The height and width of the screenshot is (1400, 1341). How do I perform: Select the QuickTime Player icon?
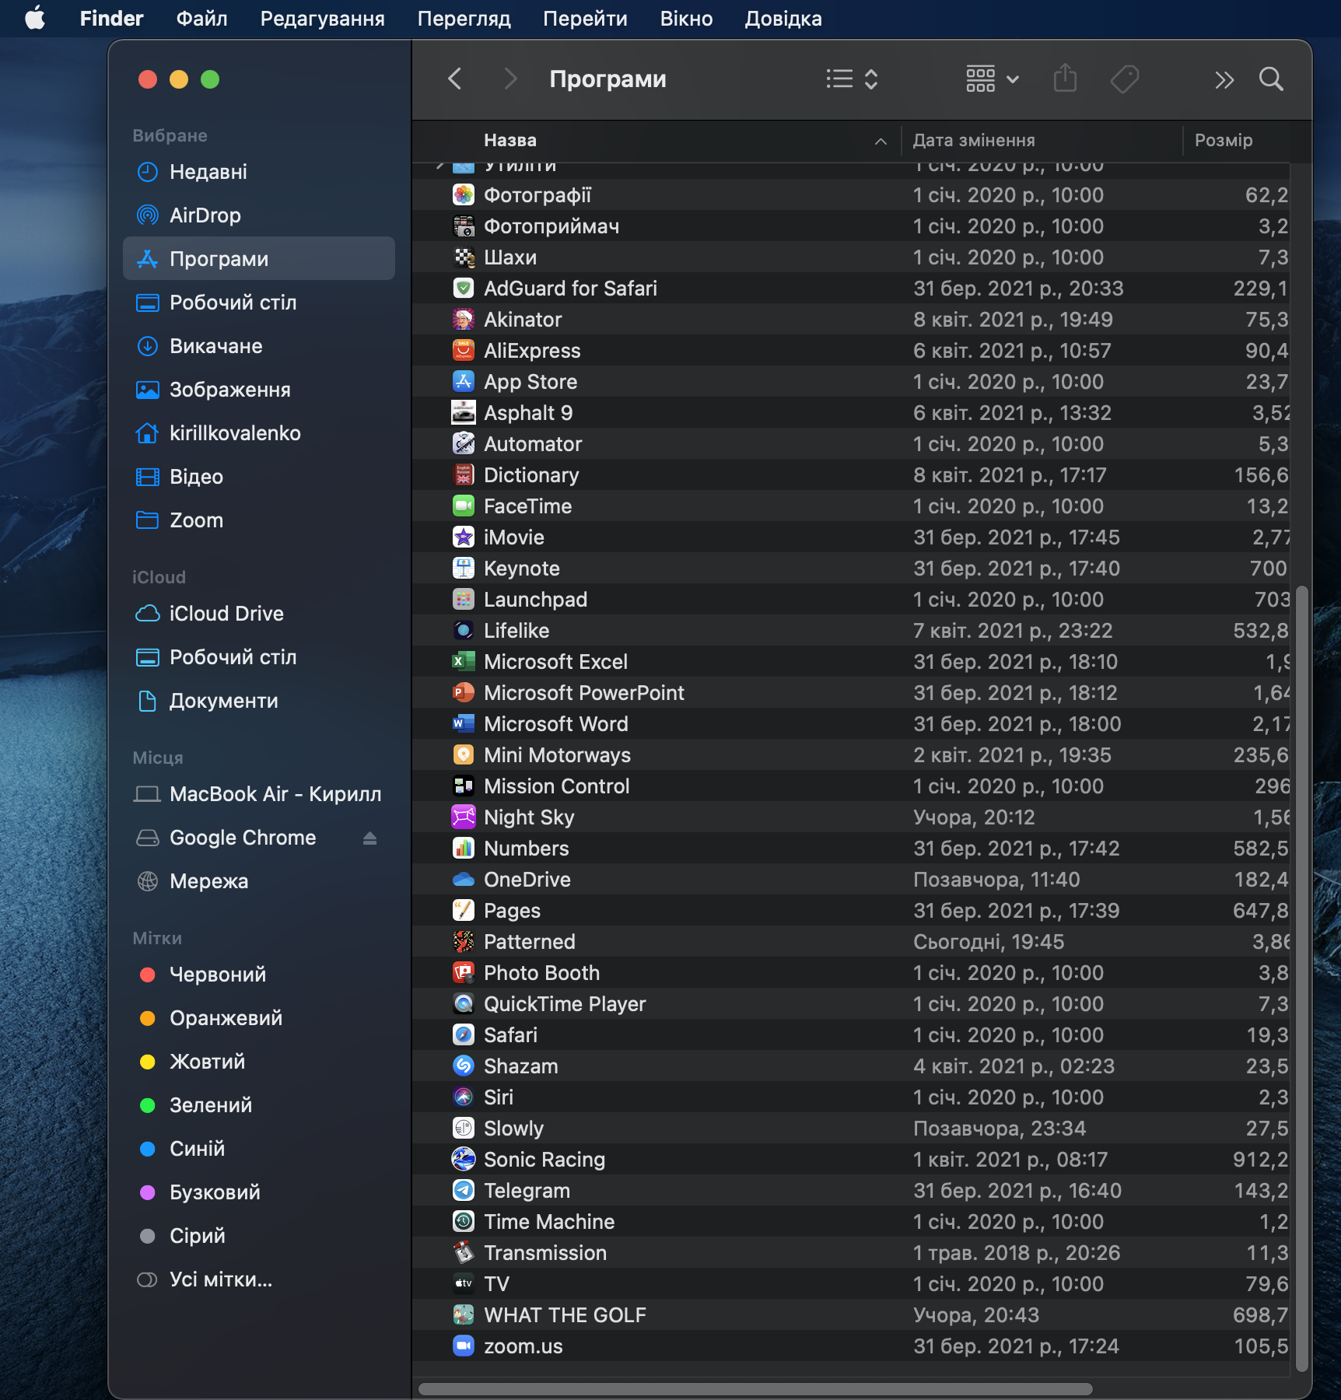tap(464, 1004)
